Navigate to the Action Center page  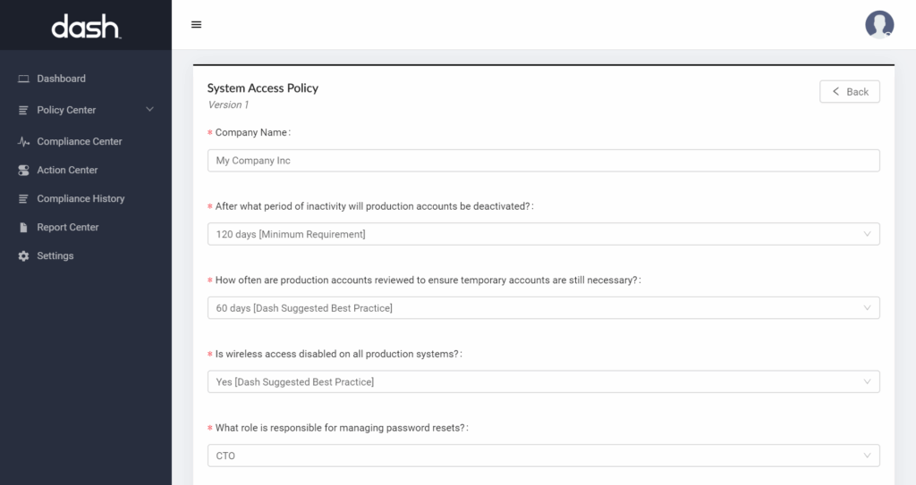67,171
